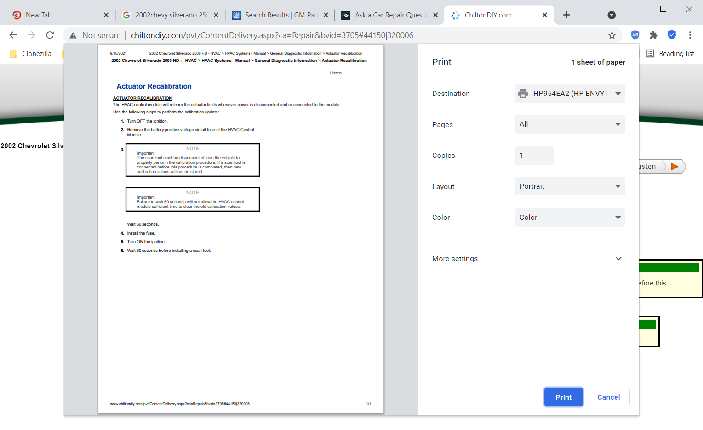
Task: Click the tab search circle arrow icon
Action: point(612,15)
